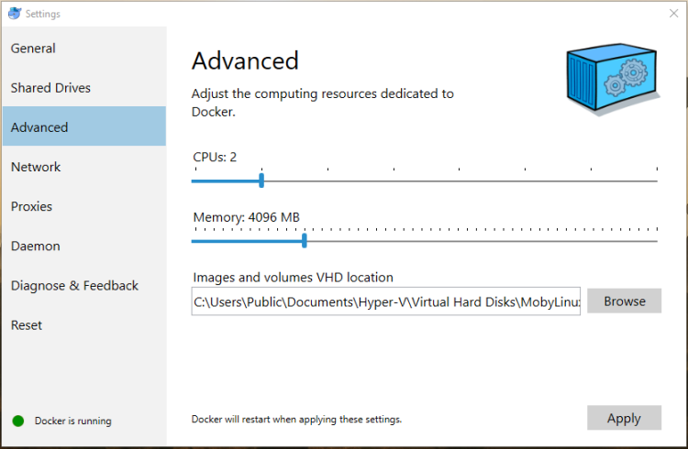Screen dimensions: 688x449
Task: Open the Proxies section
Action: pyautogui.click(x=31, y=206)
